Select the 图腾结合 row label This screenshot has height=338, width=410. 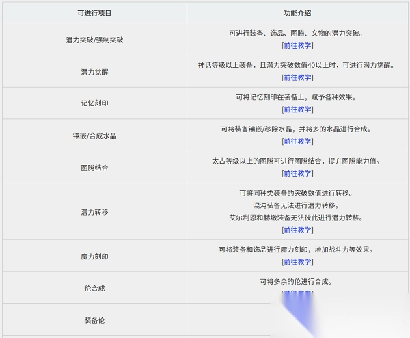(94, 168)
